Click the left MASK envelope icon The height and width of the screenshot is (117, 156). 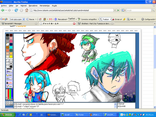[x=7, y=102]
